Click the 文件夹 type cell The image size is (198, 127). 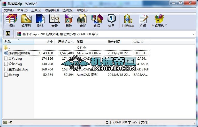pyautogui.click(x=81, y=48)
